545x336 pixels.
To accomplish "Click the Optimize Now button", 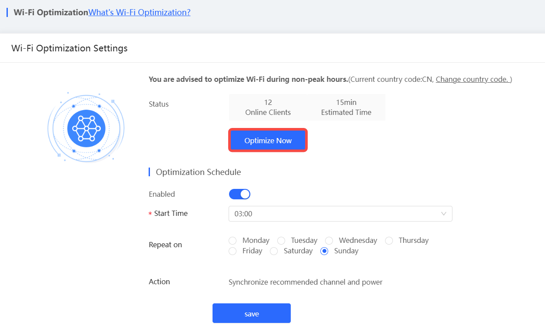I will (267, 140).
